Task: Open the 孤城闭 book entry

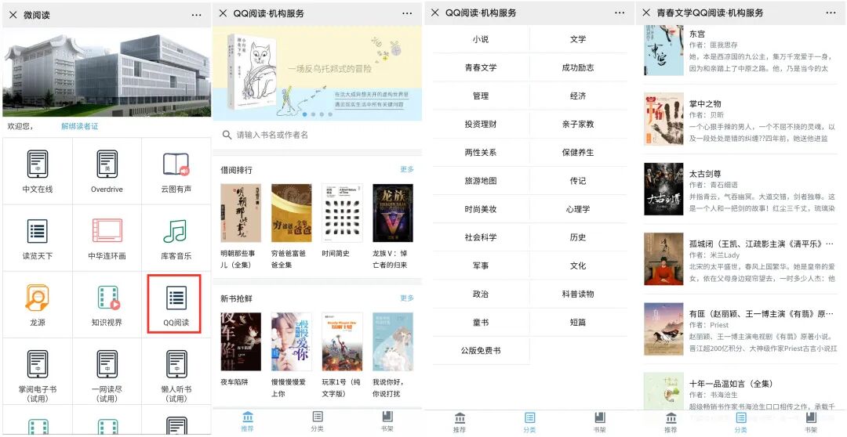Action: [740, 259]
